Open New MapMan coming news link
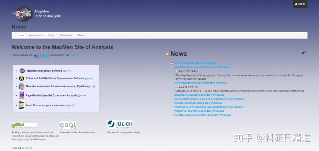Screen dimensions: 319x151 pos(200,83)
